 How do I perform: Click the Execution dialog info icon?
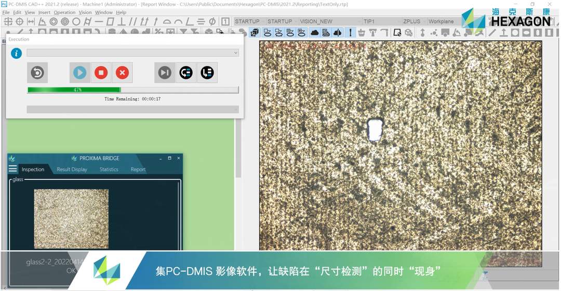16,54
